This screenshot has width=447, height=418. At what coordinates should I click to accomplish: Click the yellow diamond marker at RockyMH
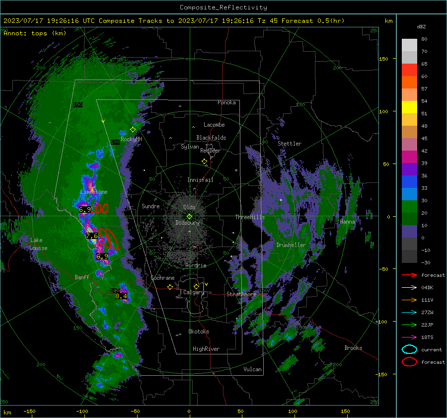(133, 130)
